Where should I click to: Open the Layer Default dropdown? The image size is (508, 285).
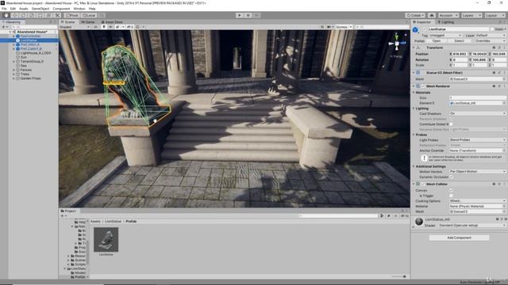click(491, 35)
